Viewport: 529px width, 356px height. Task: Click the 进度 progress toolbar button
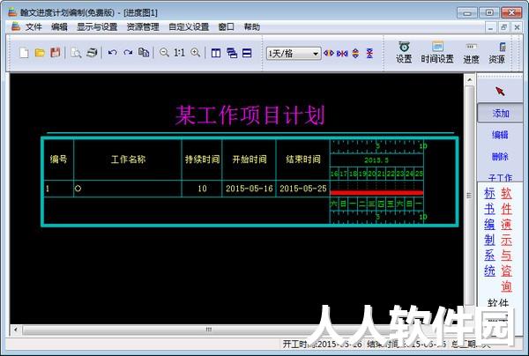pyautogui.click(x=471, y=53)
